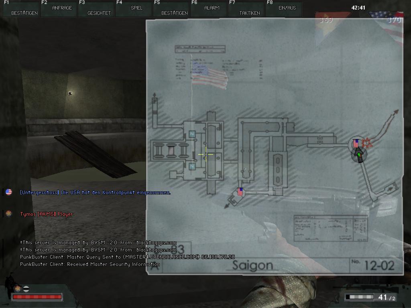Click the US flag control point near the explosion marker
Image resolution: width=411 pixels, height=308 pixels.
tap(356, 143)
